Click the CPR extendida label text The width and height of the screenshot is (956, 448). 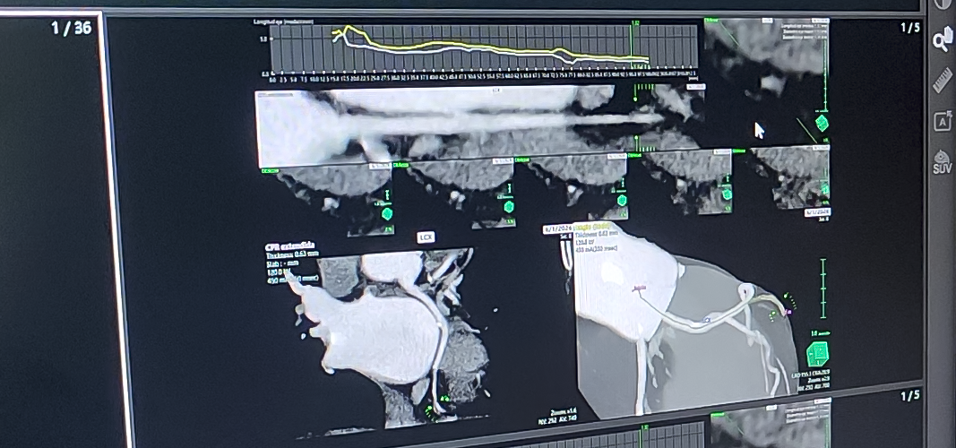[290, 247]
